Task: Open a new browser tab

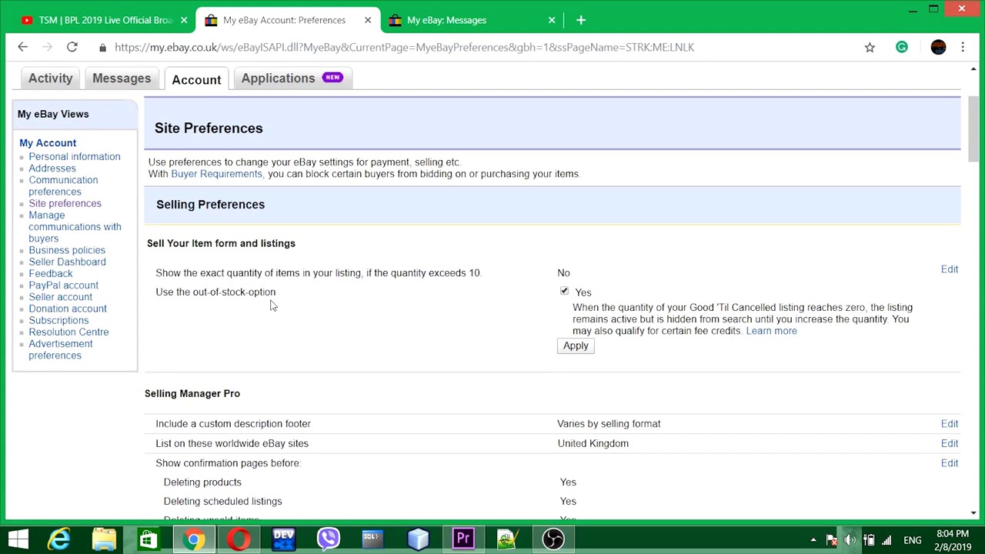Action: 581,20
